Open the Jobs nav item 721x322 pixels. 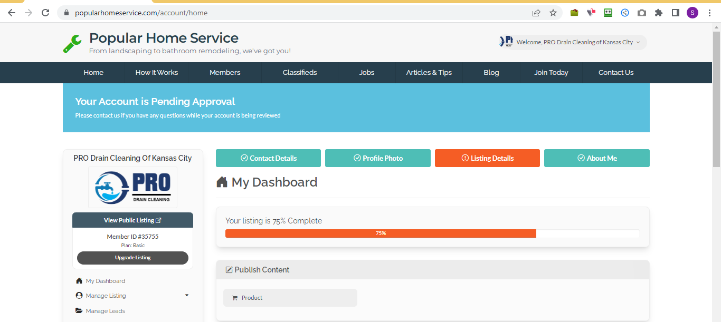click(367, 73)
